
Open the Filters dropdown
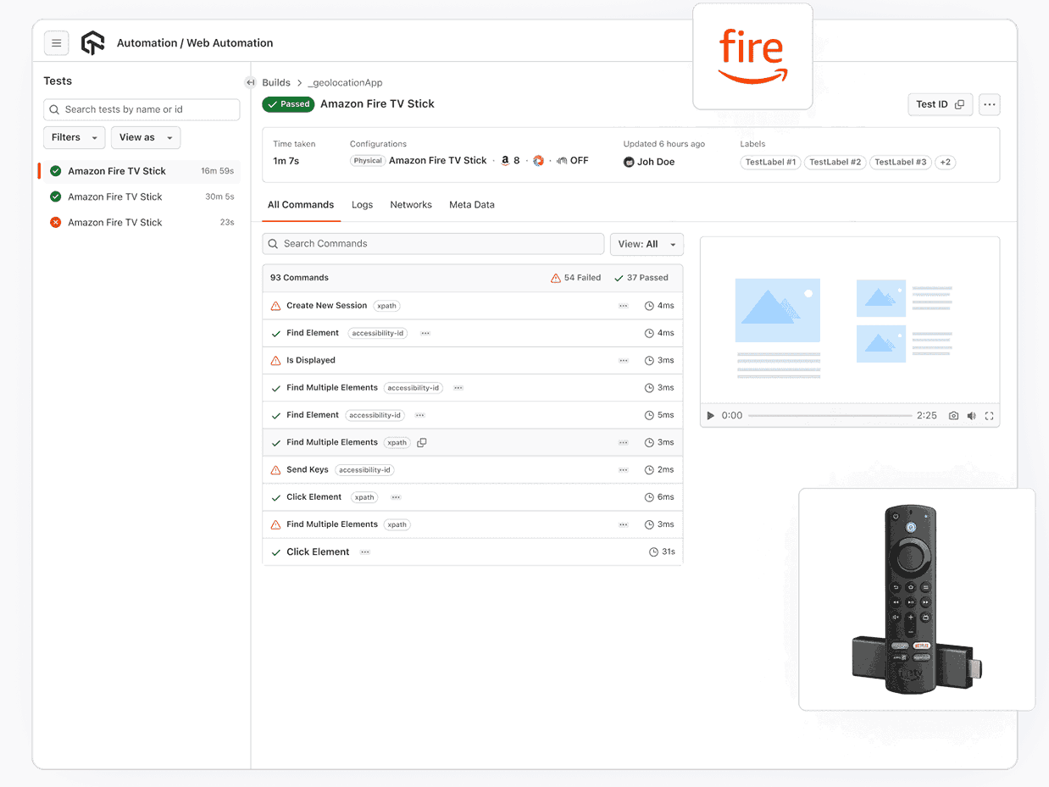pos(74,137)
